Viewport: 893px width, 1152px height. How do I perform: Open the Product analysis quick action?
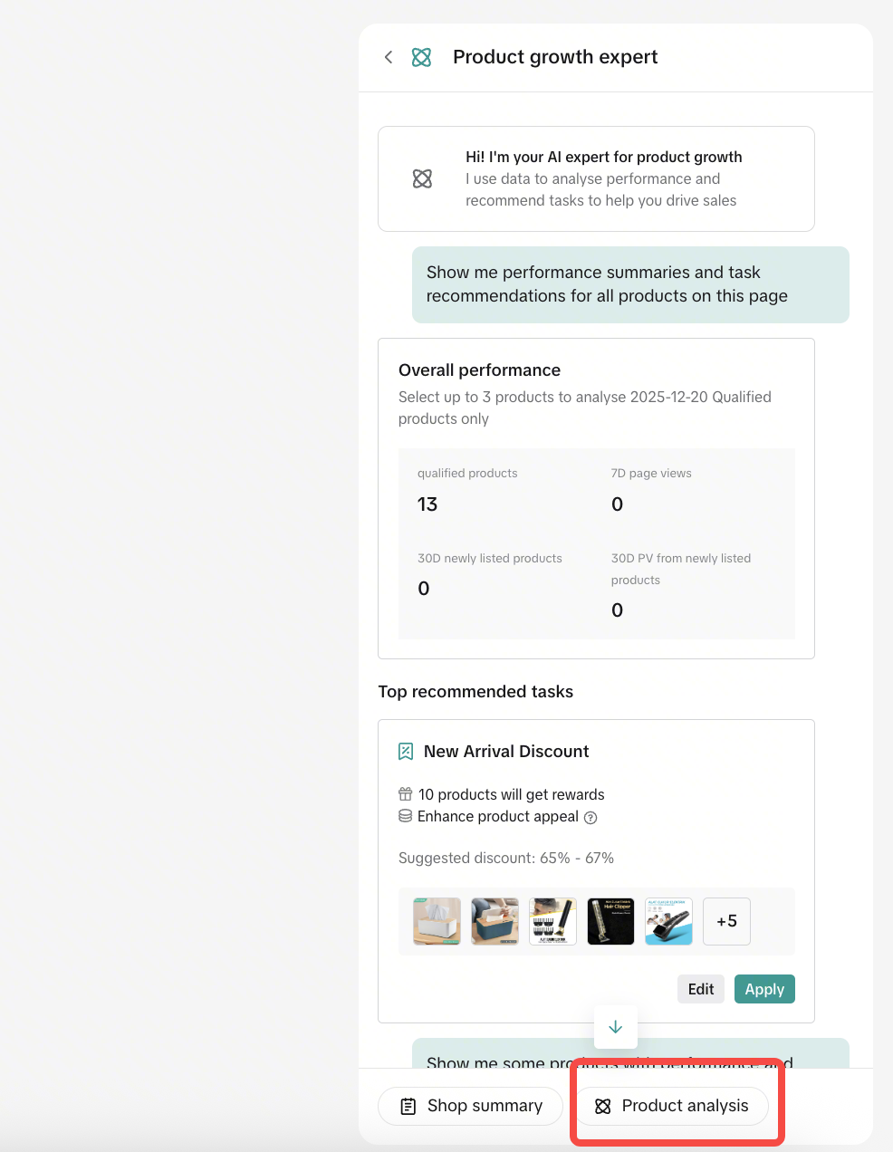pos(672,1106)
